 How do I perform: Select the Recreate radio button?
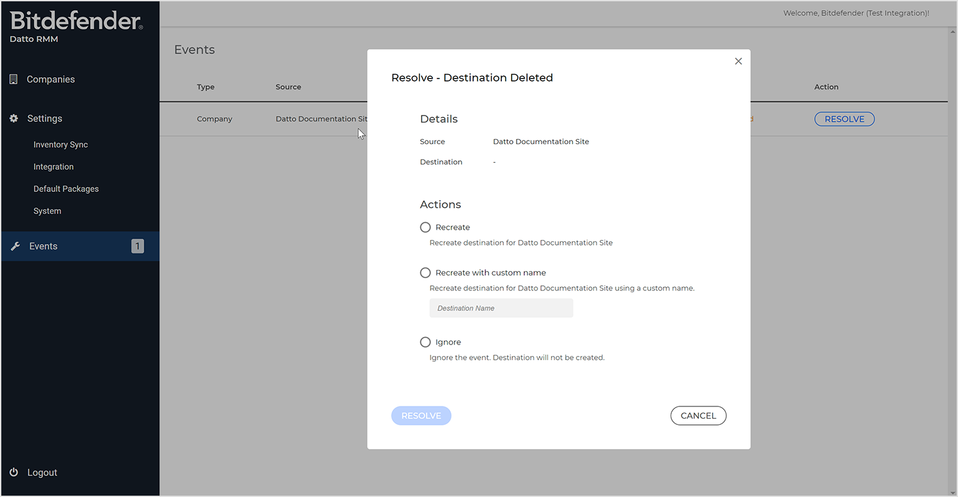425,227
